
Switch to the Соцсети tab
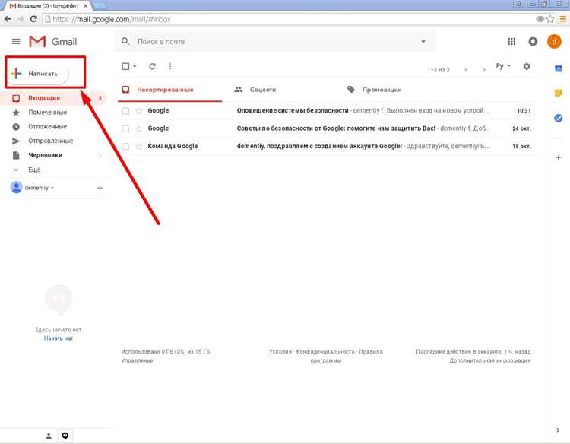(255, 90)
